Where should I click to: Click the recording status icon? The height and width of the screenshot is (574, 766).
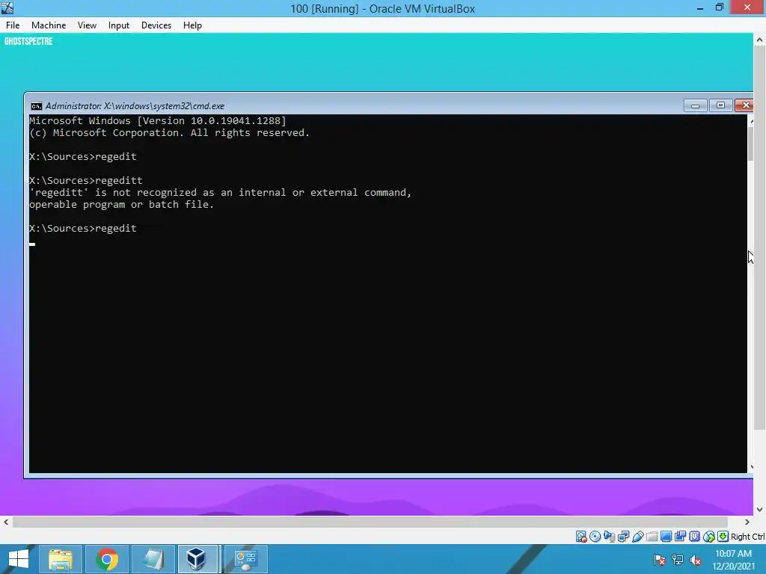pos(680,537)
